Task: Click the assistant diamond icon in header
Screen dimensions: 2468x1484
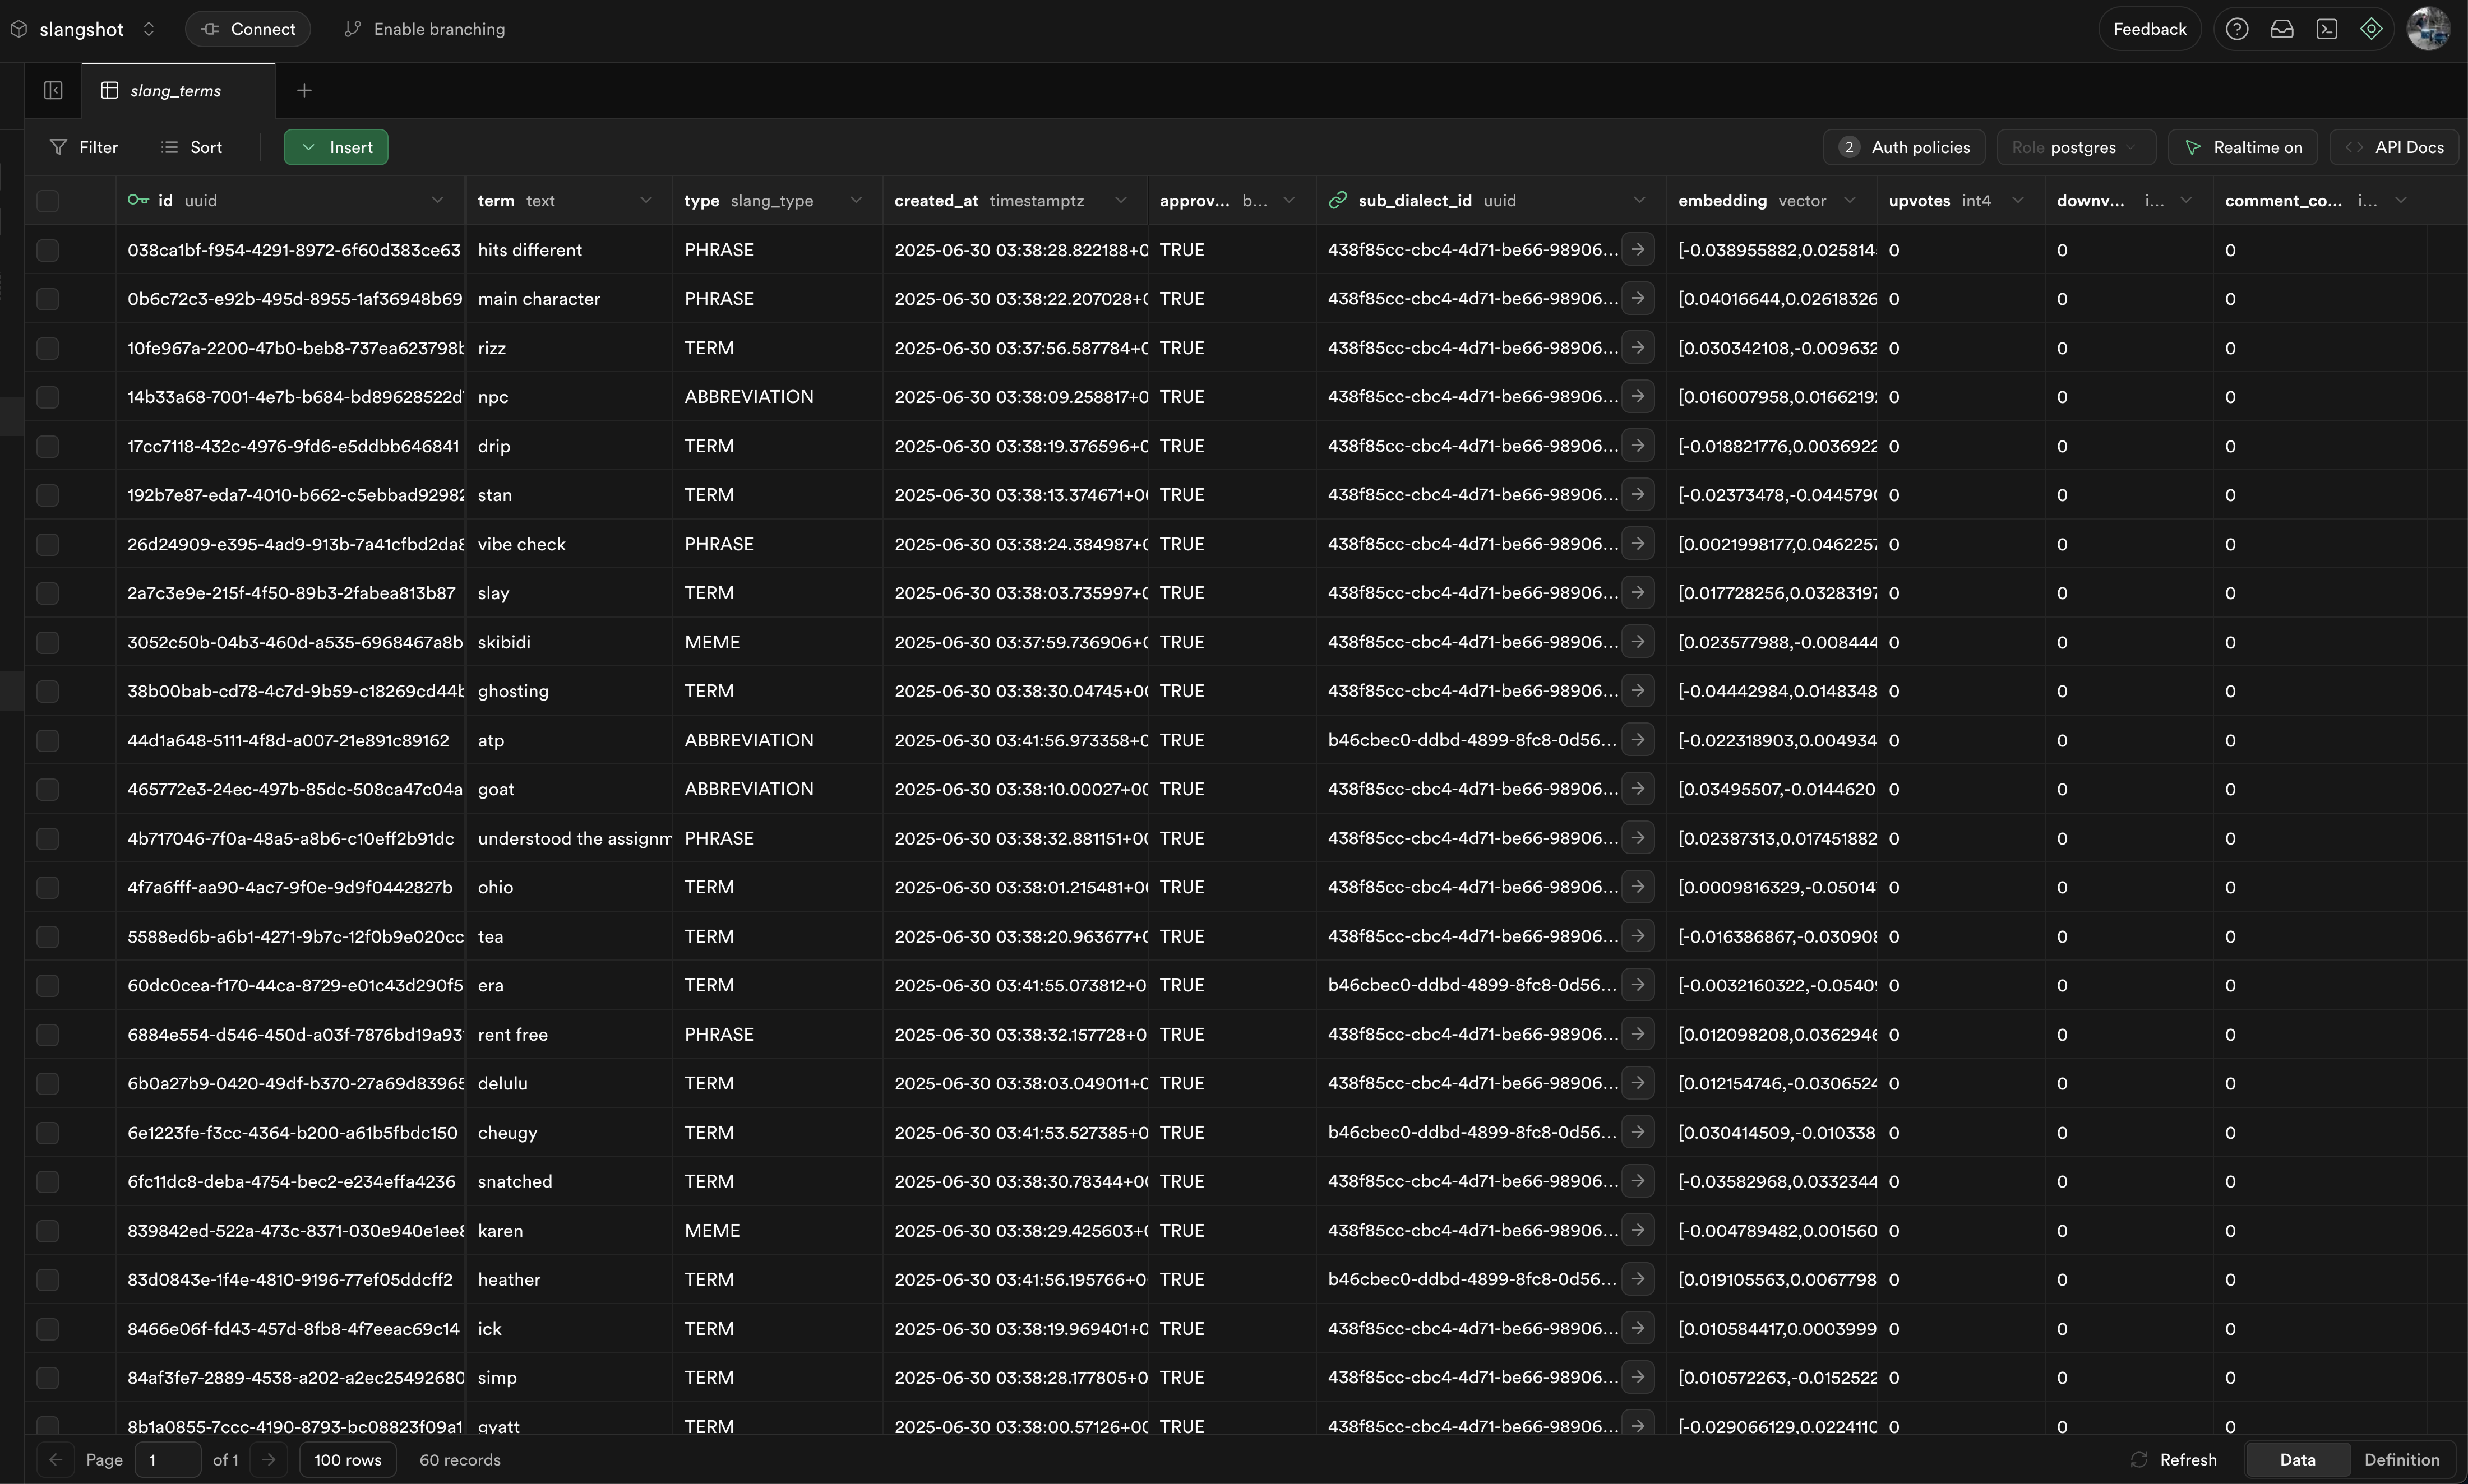Action: click(2371, 29)
